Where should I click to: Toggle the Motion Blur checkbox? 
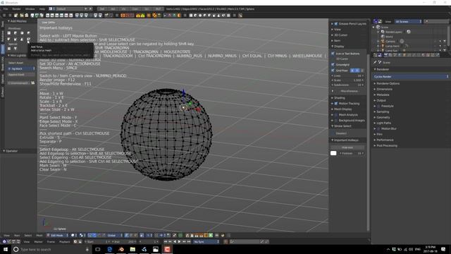click(x=378, y=128)
